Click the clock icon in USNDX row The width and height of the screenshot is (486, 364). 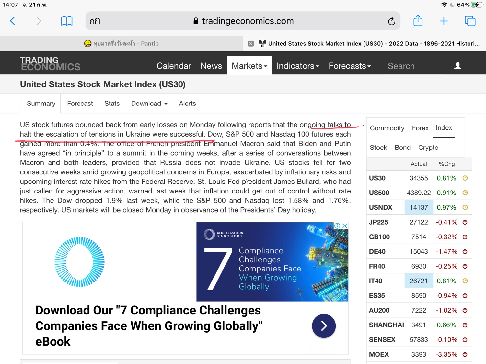pos(465,207)
